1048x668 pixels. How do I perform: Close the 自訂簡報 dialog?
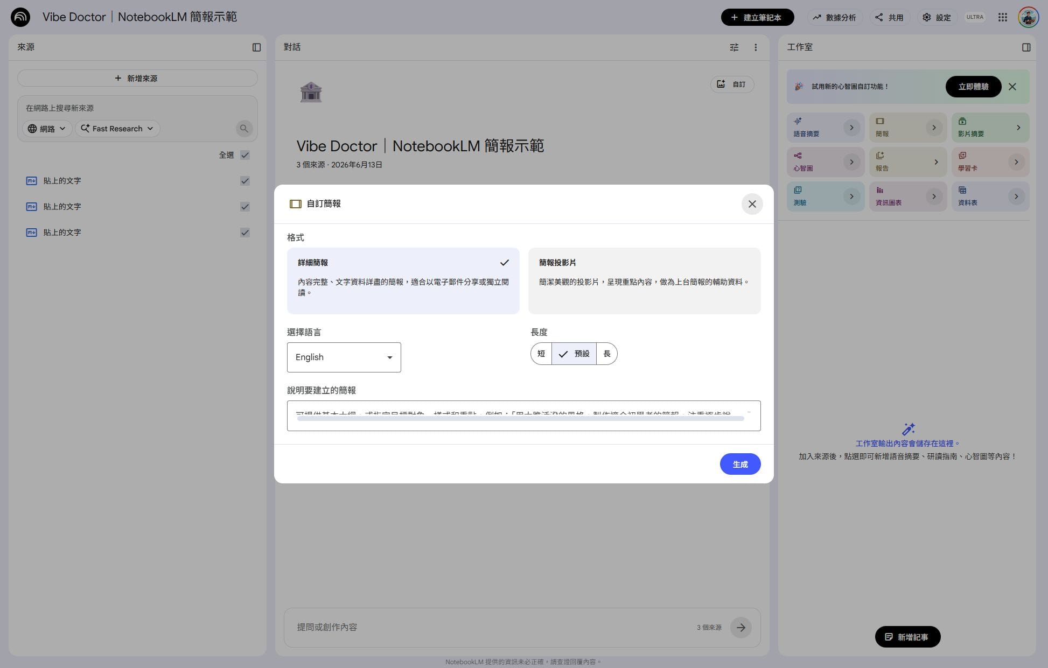(752, 204)
